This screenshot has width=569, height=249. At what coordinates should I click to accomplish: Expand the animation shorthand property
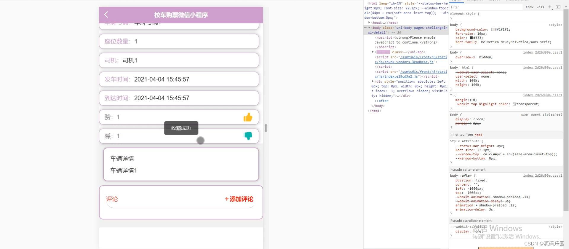coord(477,205)
